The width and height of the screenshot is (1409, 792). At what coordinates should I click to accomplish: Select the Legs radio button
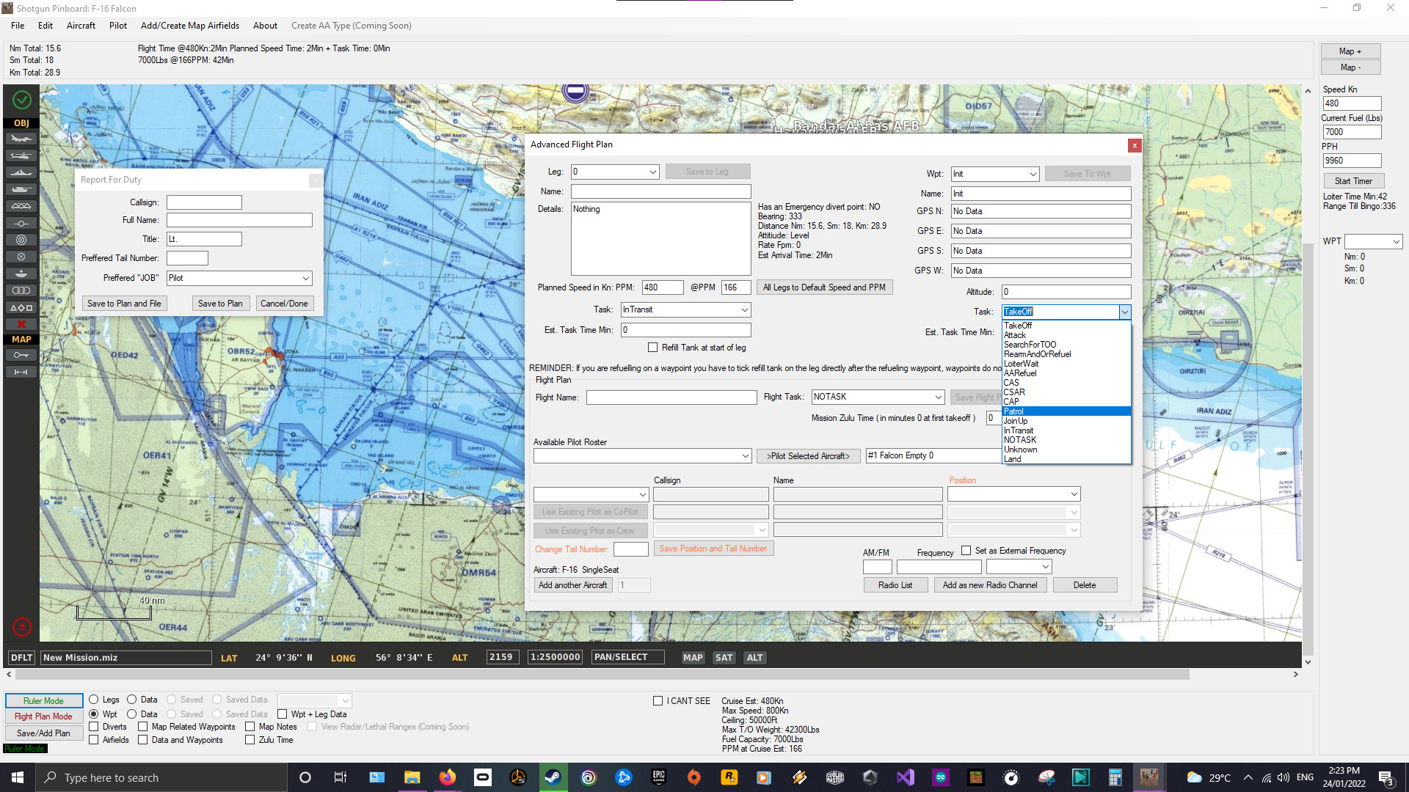(x=94, y=700)
